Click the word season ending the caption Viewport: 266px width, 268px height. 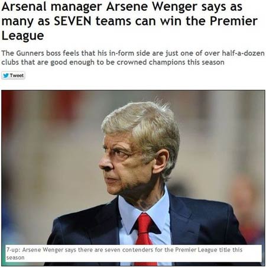pos(15,257)
